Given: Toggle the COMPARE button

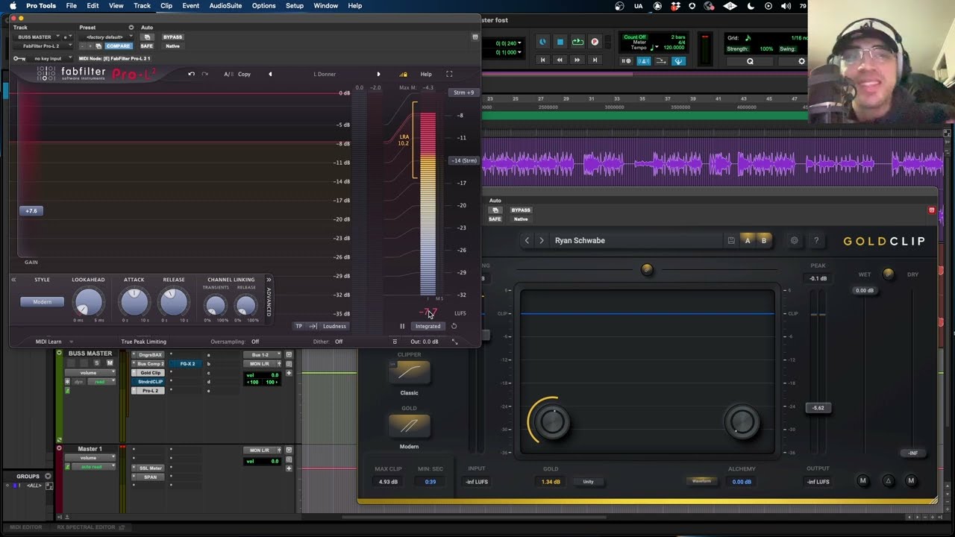Looking at the screenshot, I should click(118, 46).
